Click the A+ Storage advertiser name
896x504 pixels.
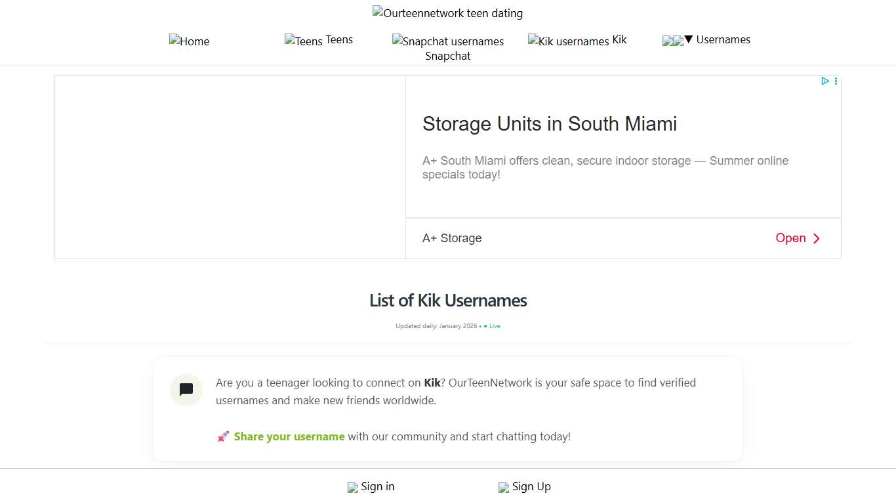pos(452,238)
